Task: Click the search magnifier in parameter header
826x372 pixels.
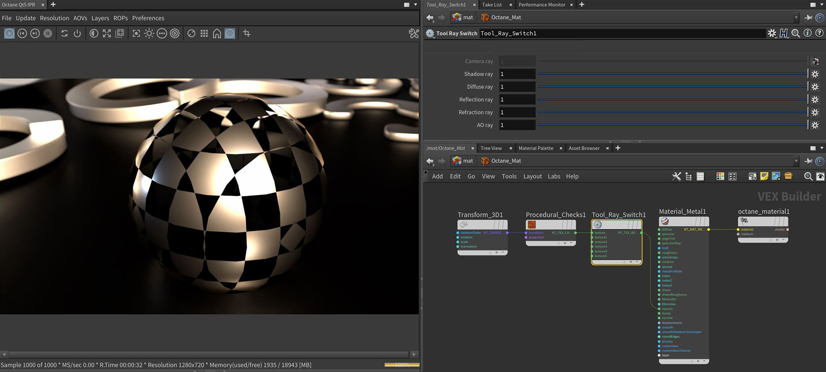Action: (795, 33)
